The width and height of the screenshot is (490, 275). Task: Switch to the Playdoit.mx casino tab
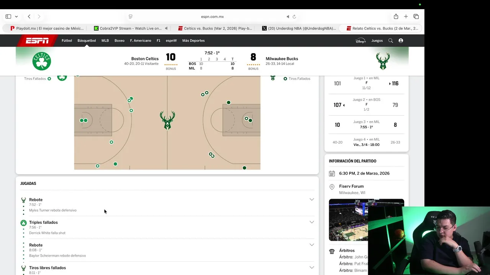click(x=46, y=28)
